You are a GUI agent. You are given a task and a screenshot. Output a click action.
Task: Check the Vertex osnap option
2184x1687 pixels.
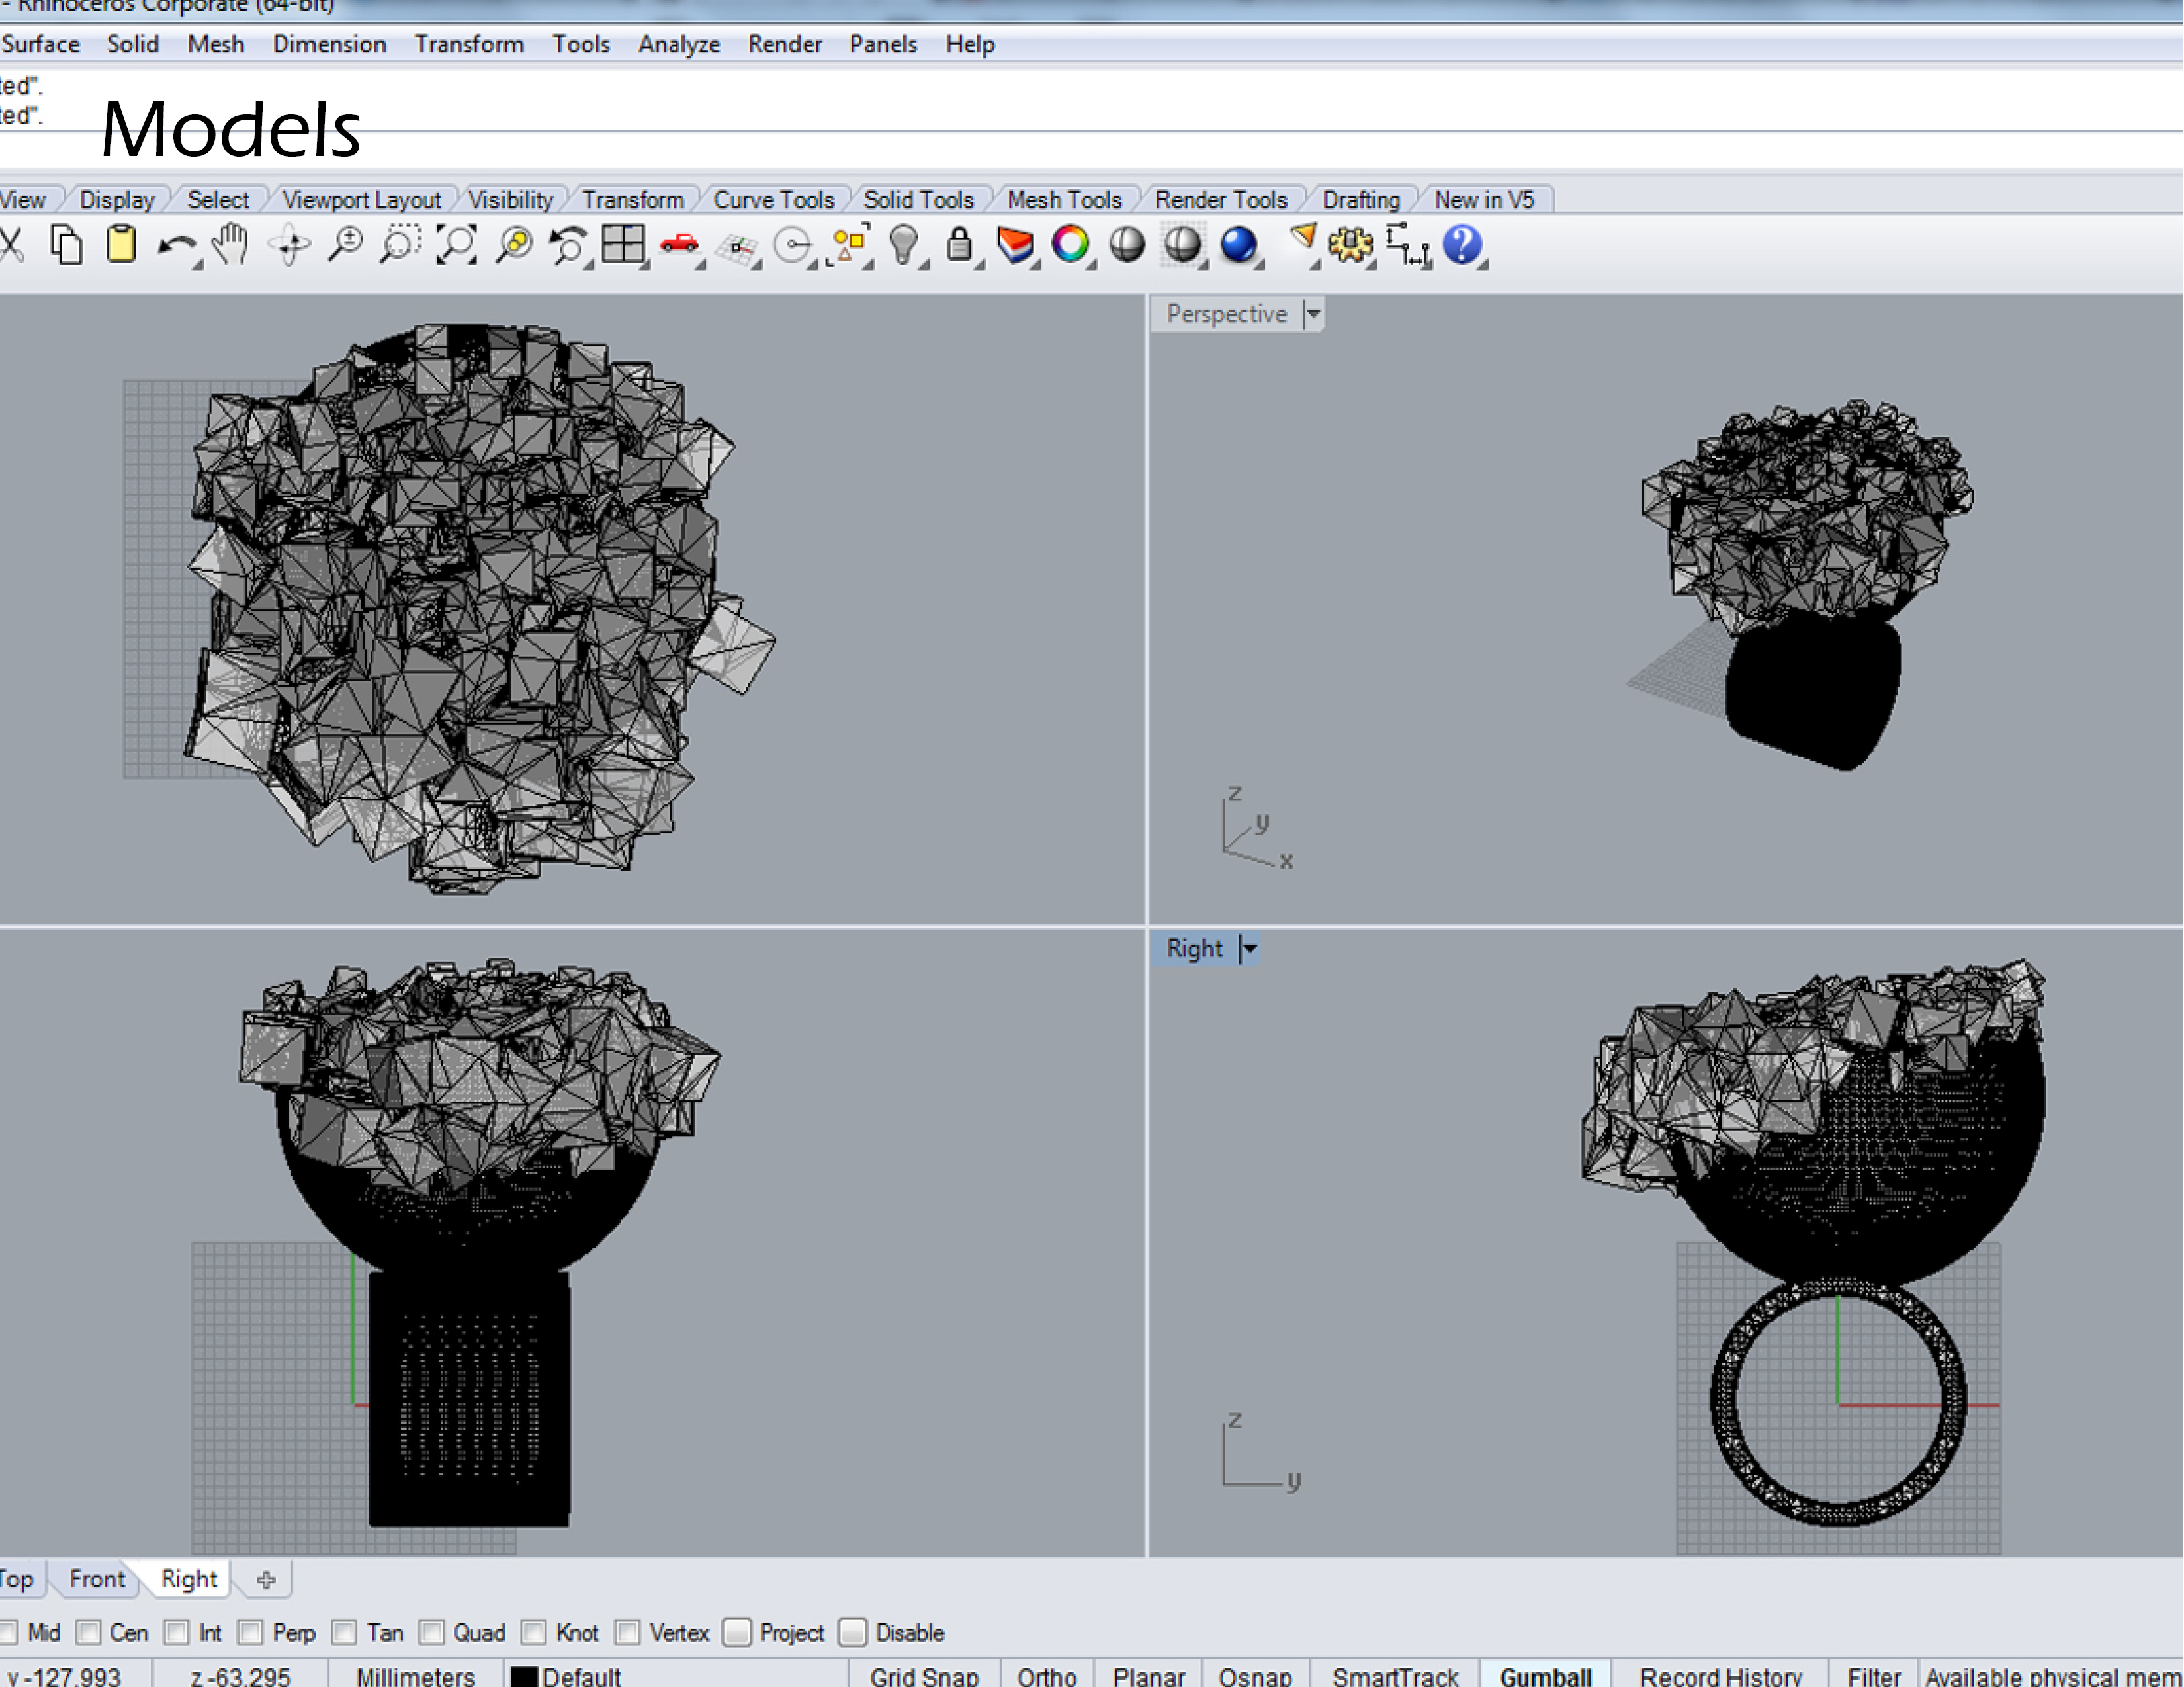628,1633
